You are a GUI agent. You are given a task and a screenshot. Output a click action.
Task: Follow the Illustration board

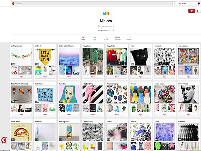69,115
